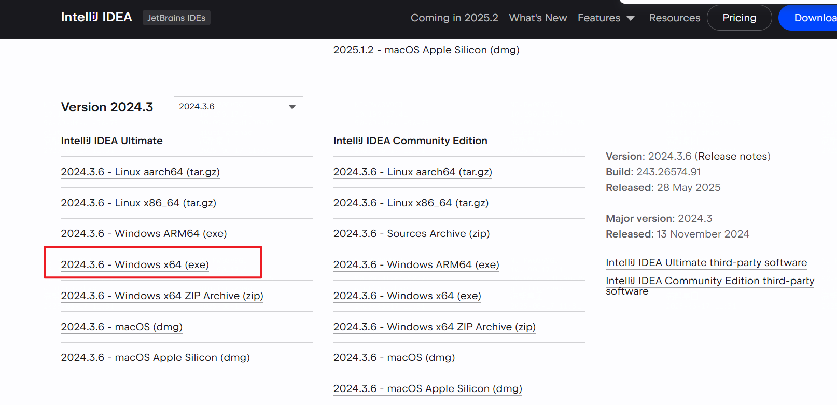Open Coming in 2025.2 page
The width and height of the screenshot is (837, 405).
(454, 18)
